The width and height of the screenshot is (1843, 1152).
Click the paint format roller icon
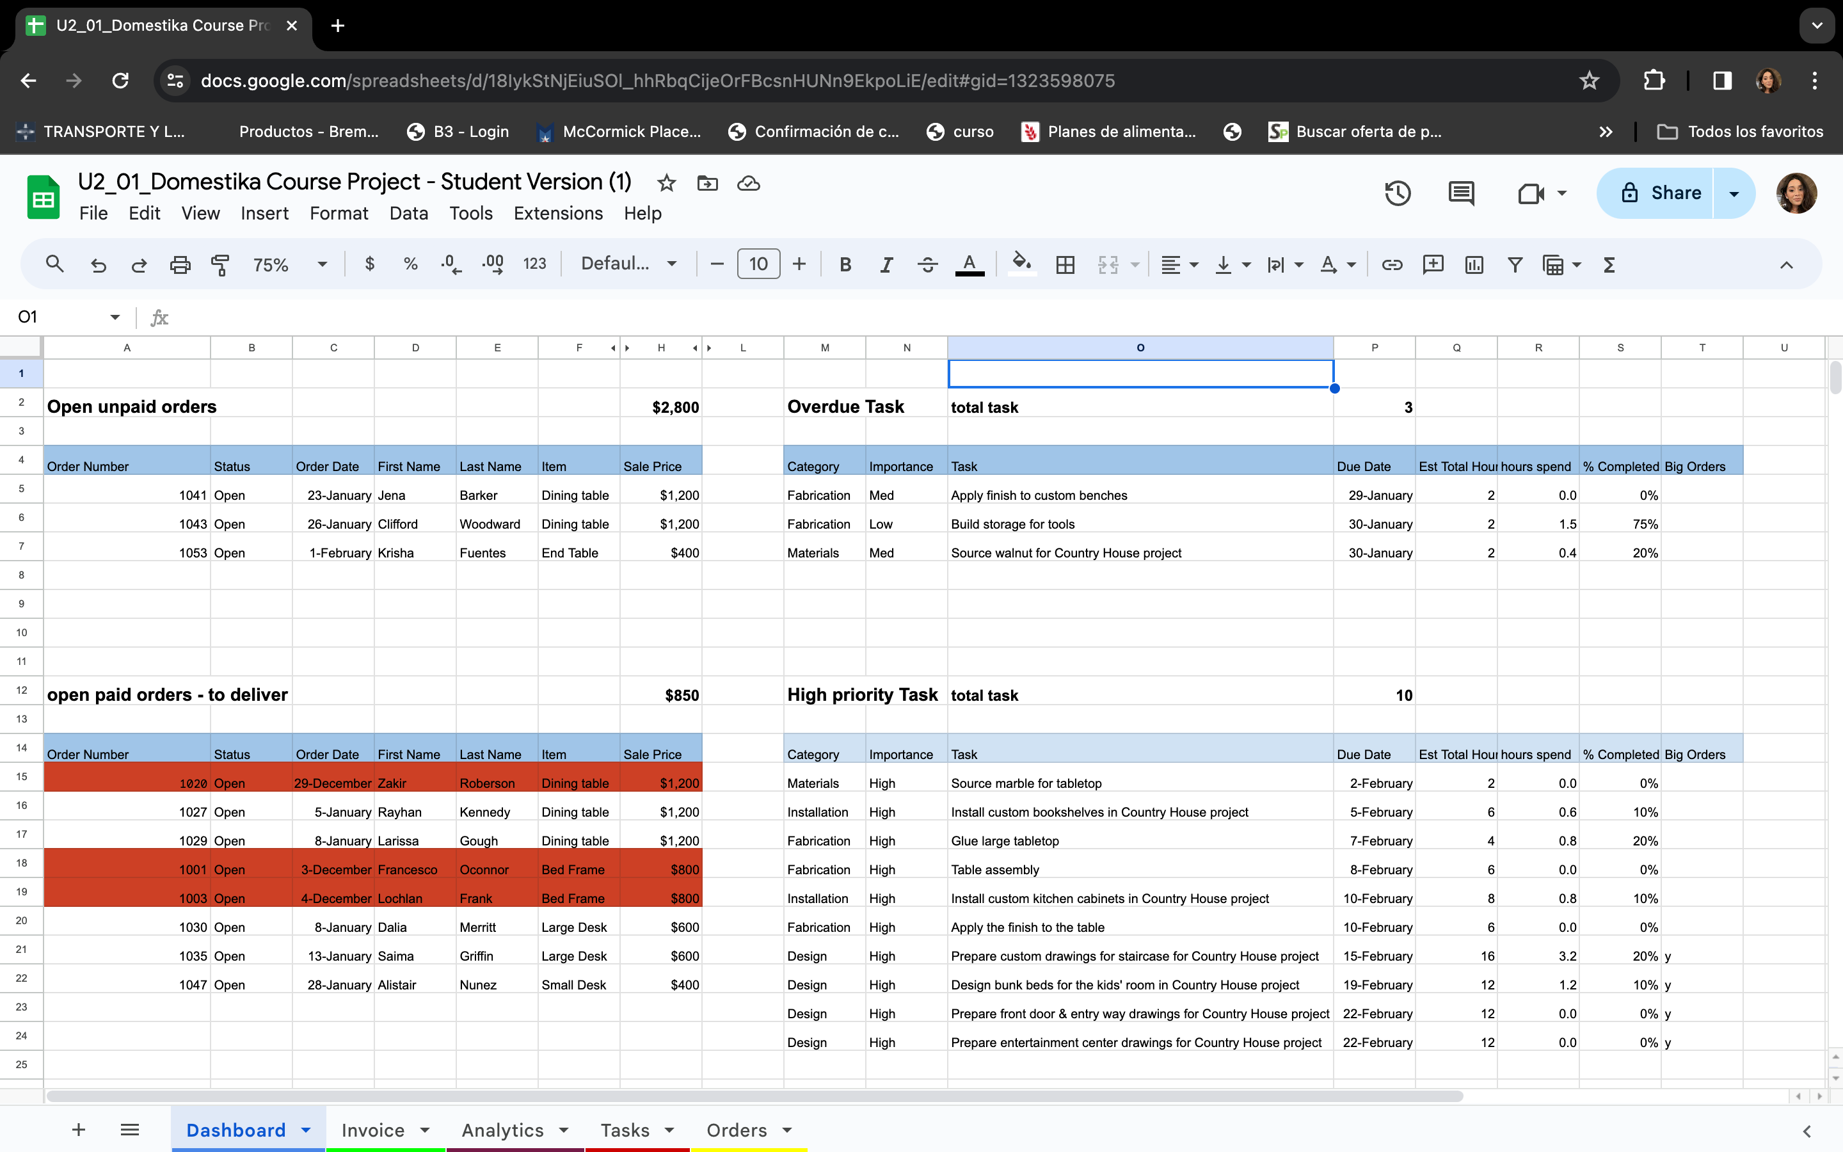[x=220, y=264]
